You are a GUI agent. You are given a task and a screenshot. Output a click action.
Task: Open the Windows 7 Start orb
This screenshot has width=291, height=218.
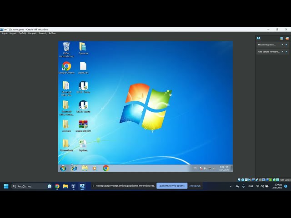coord(63,168)
